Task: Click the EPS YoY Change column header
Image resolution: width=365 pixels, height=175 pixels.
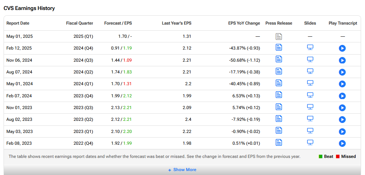Action: [x=244, y=23]
